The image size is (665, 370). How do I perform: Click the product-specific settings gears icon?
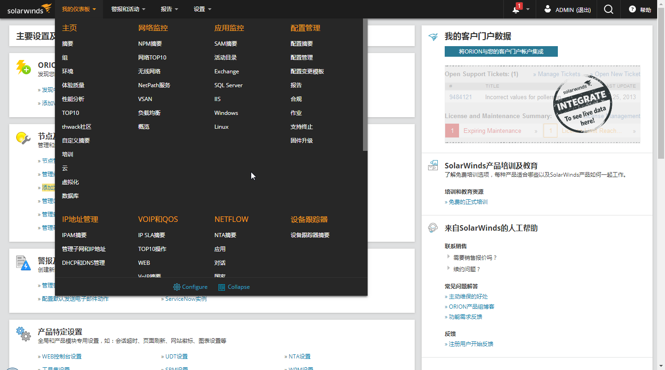pyautogui.click(x=23, y=333)
